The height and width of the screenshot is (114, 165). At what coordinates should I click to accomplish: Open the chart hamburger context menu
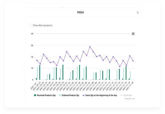point(133,34)
